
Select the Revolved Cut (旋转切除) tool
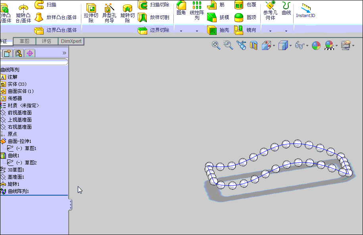tap(127, 13)
